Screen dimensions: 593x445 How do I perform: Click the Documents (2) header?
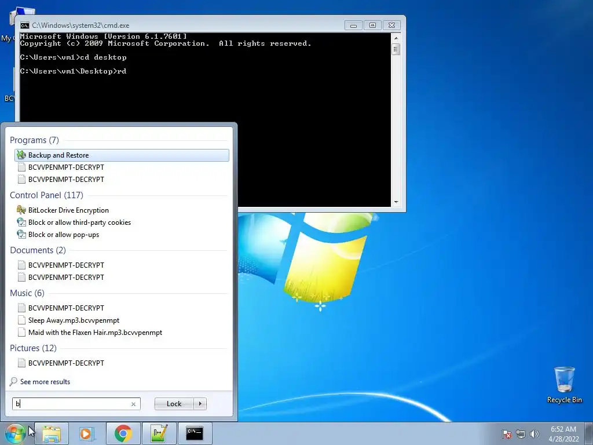click(x=38, y=250)
